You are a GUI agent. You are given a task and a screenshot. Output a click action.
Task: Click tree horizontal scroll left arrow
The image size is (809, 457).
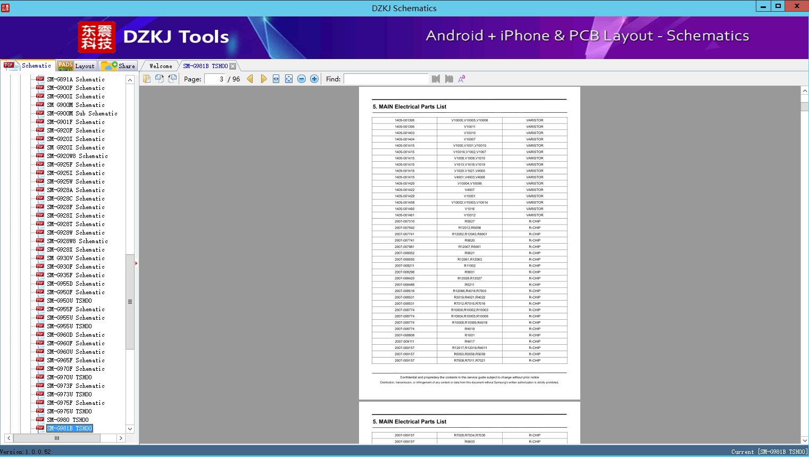9,438
